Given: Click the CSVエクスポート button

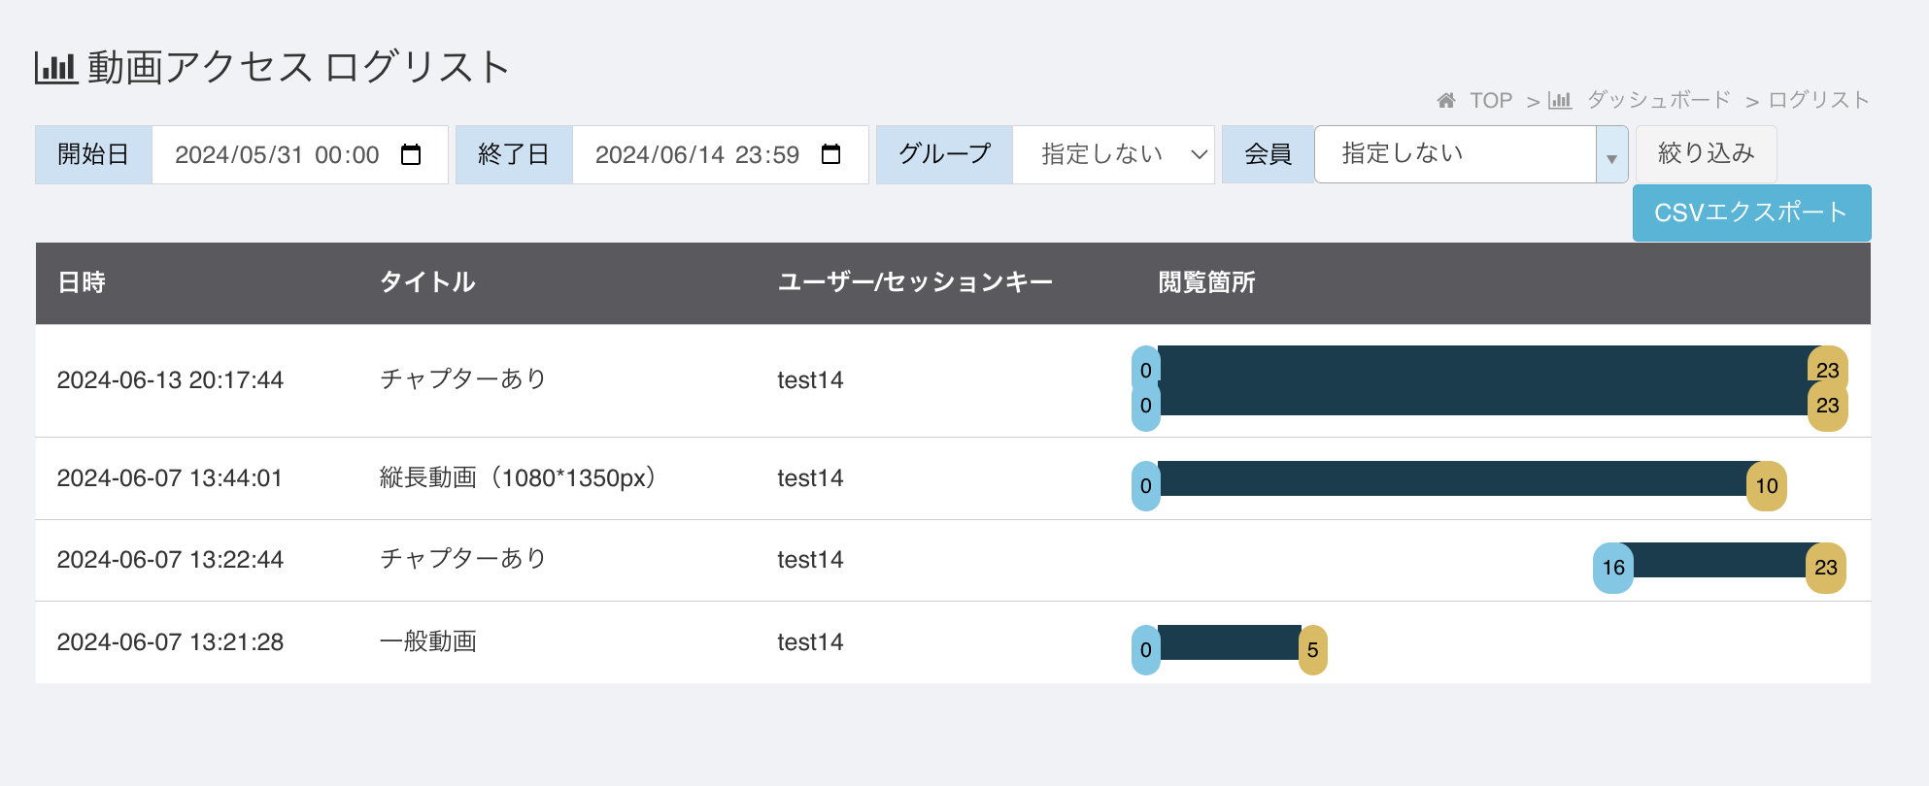Looking at the screenshot, I should tap(1751, 213).
